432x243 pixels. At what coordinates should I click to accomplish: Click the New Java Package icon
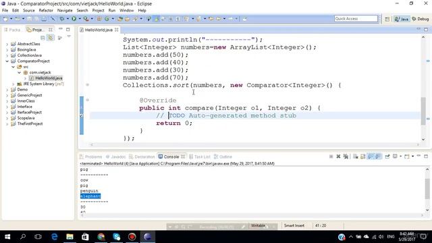[99, 19]
